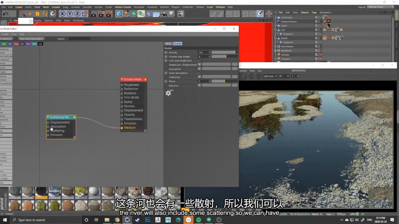Toggle visibility dots for water object
Screen dimensions: 399x224
pos(319,26)
